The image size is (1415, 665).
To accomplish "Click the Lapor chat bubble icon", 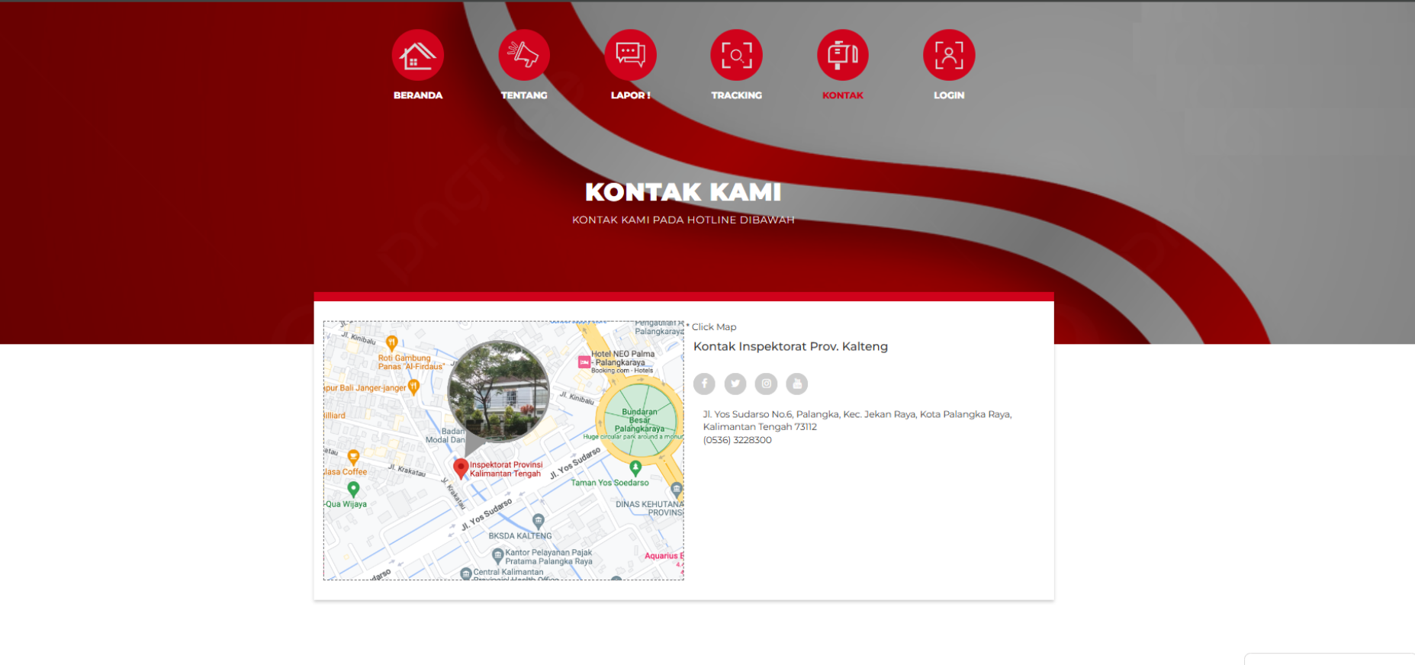I will pyautogui.click(x=630, y=55).
